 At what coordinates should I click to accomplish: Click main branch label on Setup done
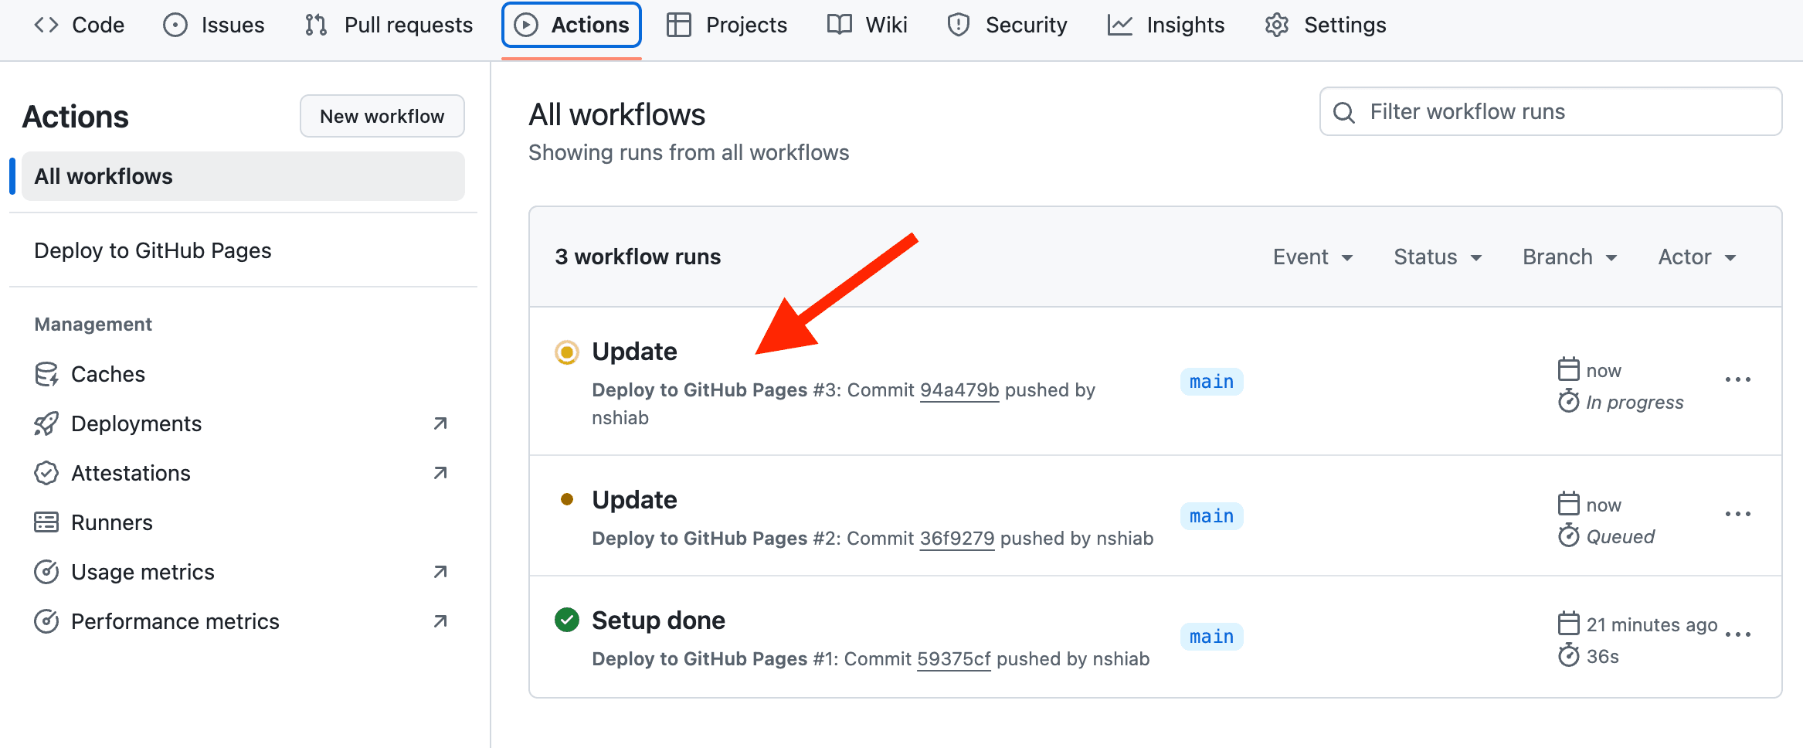click(x=1212, y=637)
